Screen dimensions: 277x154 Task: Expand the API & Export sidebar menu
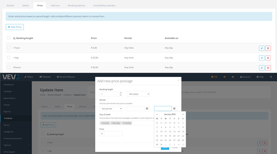(x=16, y=152)
